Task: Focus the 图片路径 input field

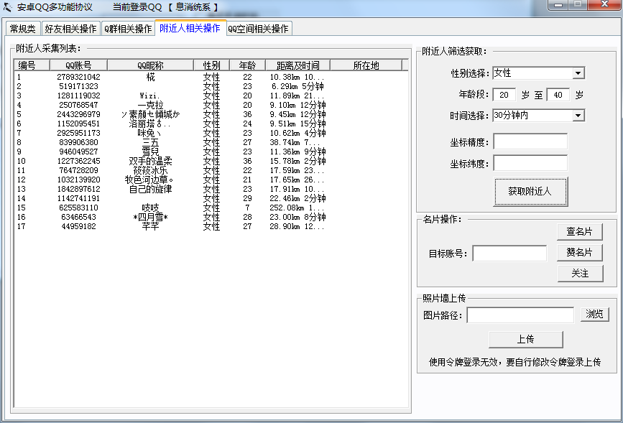Action: tap(520, 315)
